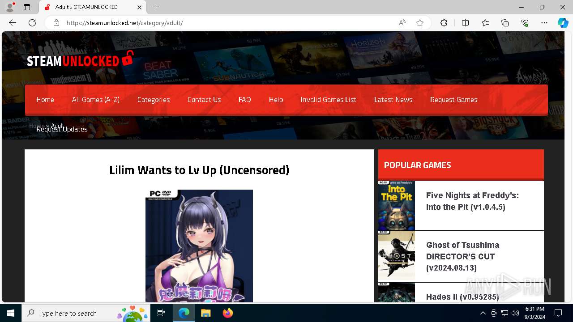Open Microsoft Edge from taskbar
Image resolution: width=573 pixels, height=322 pixels.
pyautogui.click(x=184, y=313)
